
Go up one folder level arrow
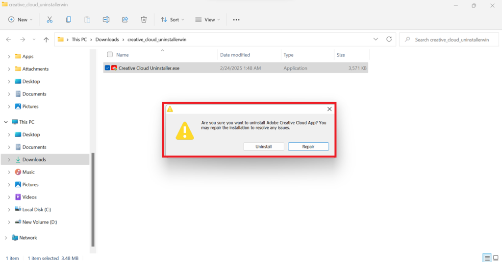coord(46,40)
